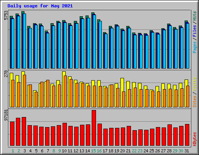Click the orange Sites bar for day 3
199x155 pixels.
pos(24,91)
